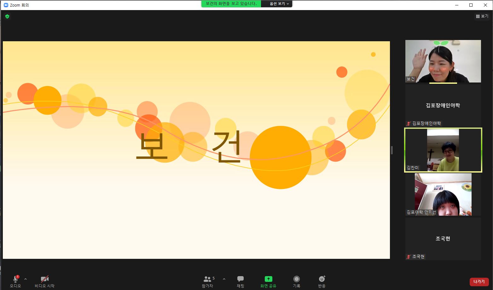Select the 김포장애인야학 participant tile
493x290 pixels.
point(443,105)
